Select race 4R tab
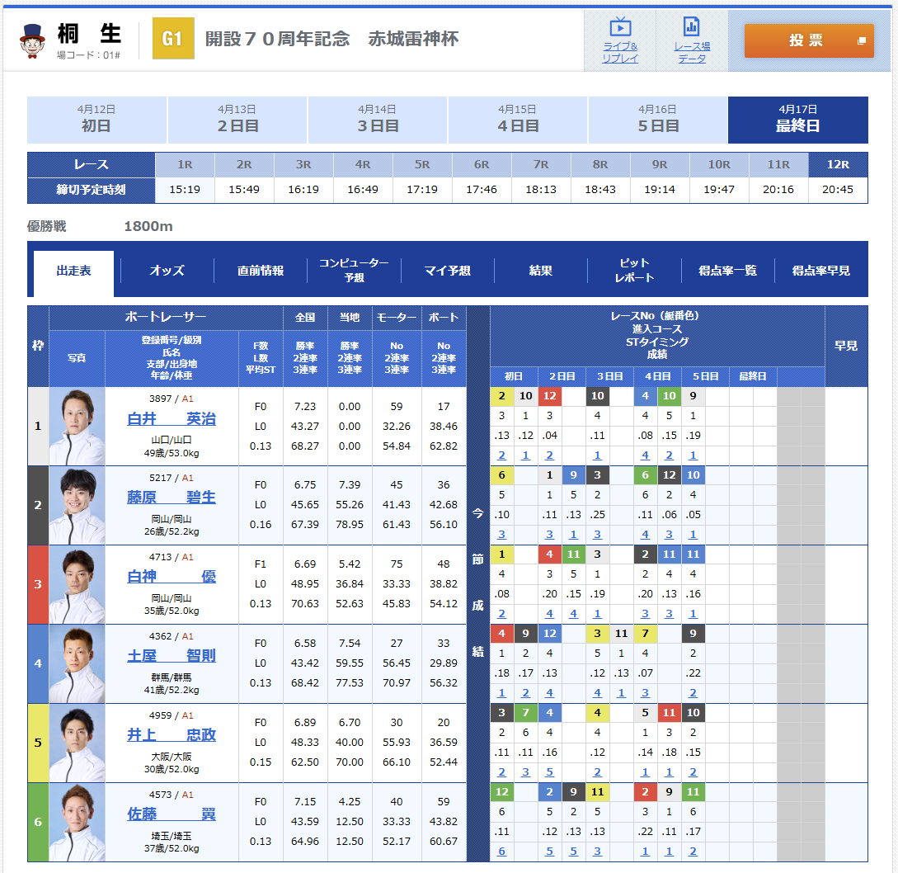 pyautogui.click(x=363, y=164)
